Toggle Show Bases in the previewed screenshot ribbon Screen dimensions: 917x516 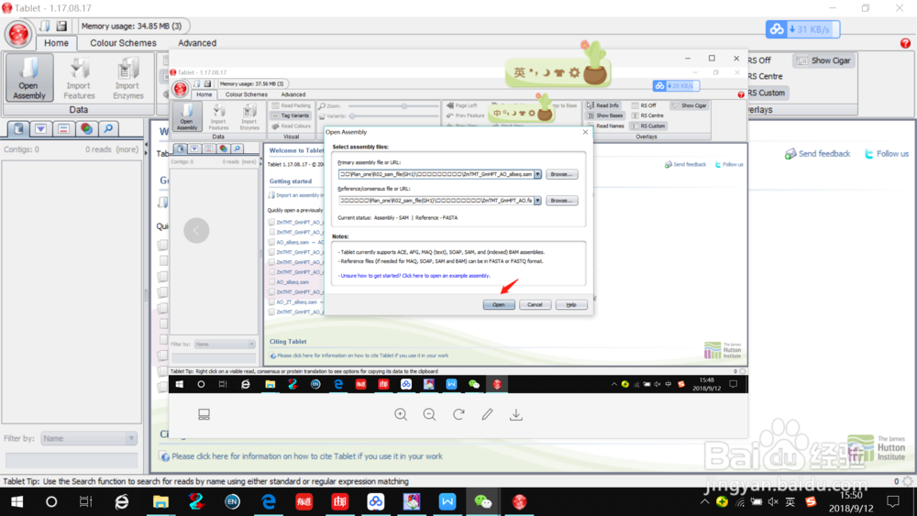(x=604, y=115)
